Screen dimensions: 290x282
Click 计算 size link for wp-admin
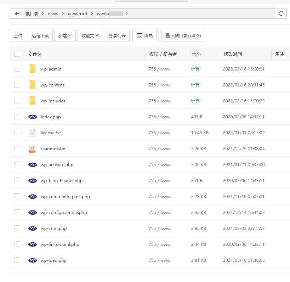[x=195, y=69]
